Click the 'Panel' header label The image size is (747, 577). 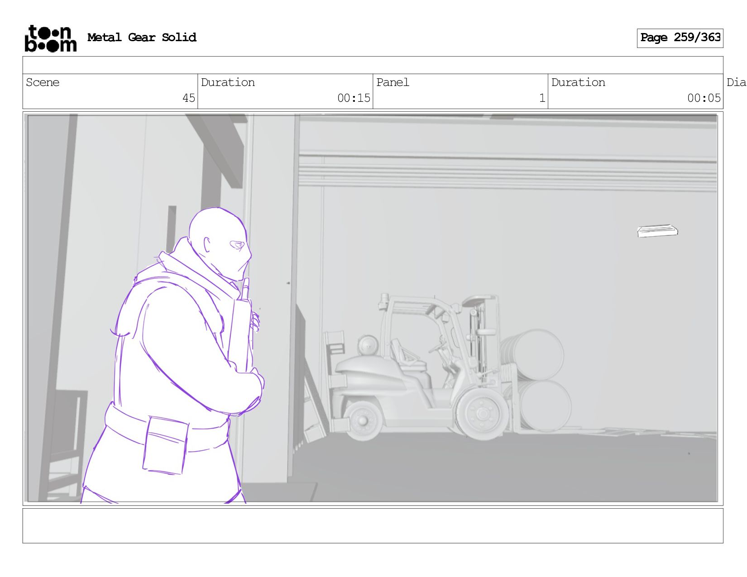point(393,82)
